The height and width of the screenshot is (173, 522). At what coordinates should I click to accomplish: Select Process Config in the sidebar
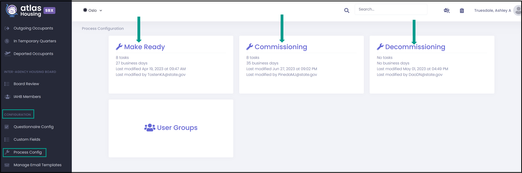coord(28,152)
